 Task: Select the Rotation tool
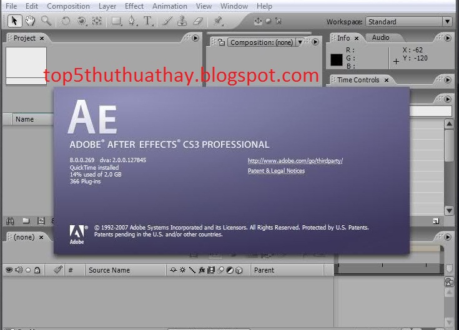click(x=66, y=21)
